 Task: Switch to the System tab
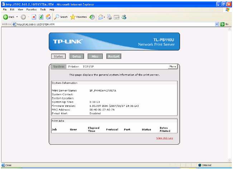coord(59,66)
